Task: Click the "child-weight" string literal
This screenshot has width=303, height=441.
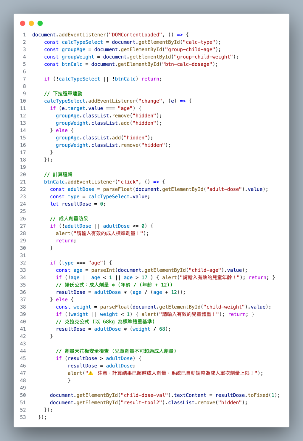Action: tap(224, 307)
